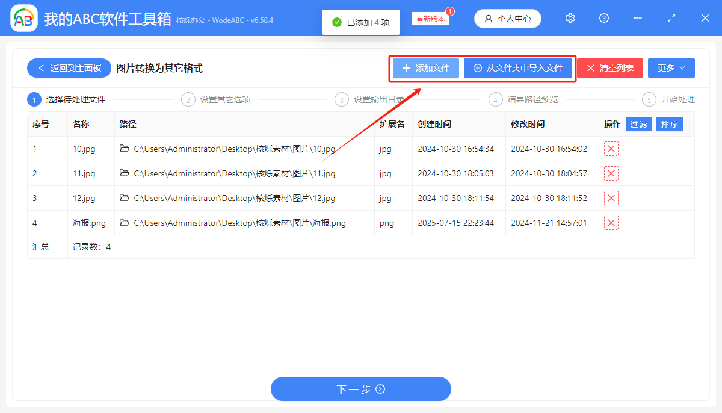This screenshot has width=722, height=413.
Task: Remove 10.jpg using its red X icon
Action: click(611, 148)
